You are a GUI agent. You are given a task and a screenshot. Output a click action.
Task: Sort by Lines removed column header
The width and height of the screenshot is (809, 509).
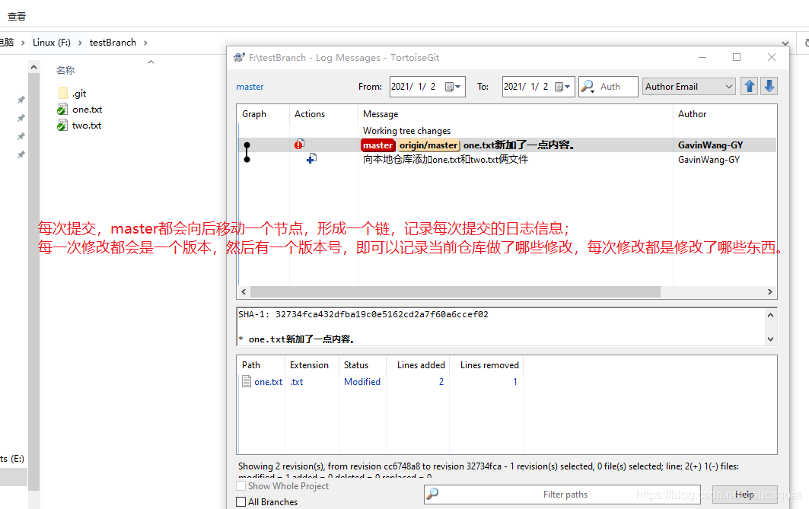[489, 365]
